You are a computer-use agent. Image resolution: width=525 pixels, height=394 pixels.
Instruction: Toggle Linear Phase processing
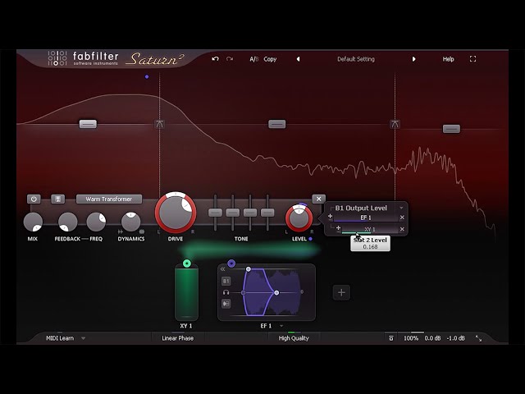click(x=177, y=338)
